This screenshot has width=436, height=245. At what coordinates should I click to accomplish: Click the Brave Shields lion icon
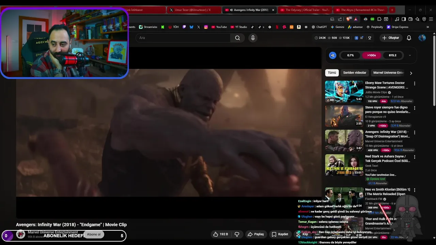point(348,19)
